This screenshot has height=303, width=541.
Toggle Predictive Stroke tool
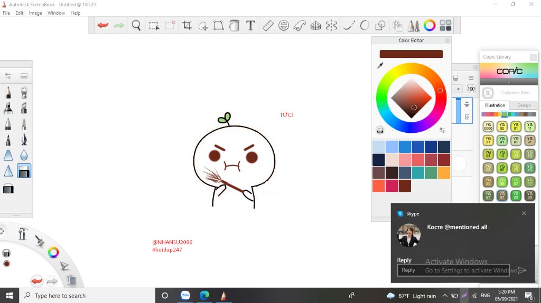click(x=365, y=25)
